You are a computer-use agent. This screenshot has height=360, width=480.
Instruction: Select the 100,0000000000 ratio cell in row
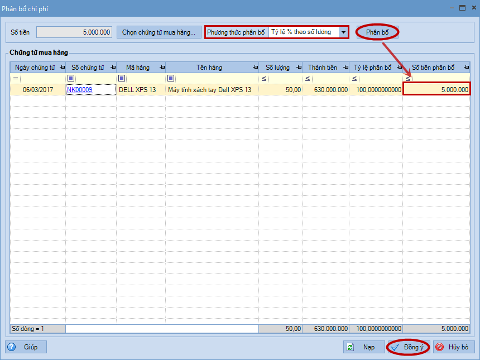tap(376, 90)
